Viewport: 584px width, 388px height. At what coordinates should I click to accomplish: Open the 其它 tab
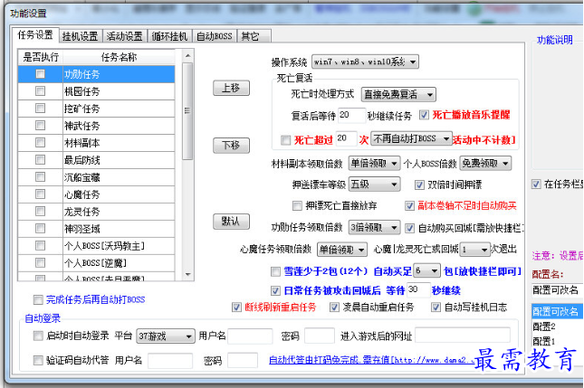coord(254,36)
